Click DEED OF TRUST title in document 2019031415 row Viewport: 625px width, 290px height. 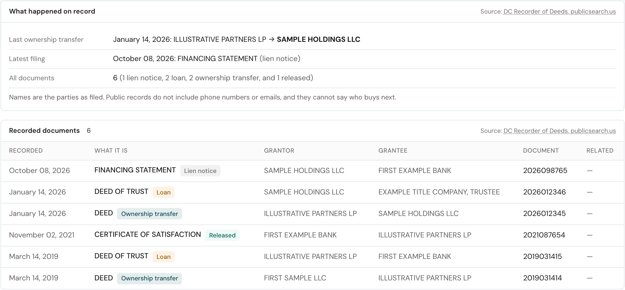pyautogui.click(x=121, y=256)
